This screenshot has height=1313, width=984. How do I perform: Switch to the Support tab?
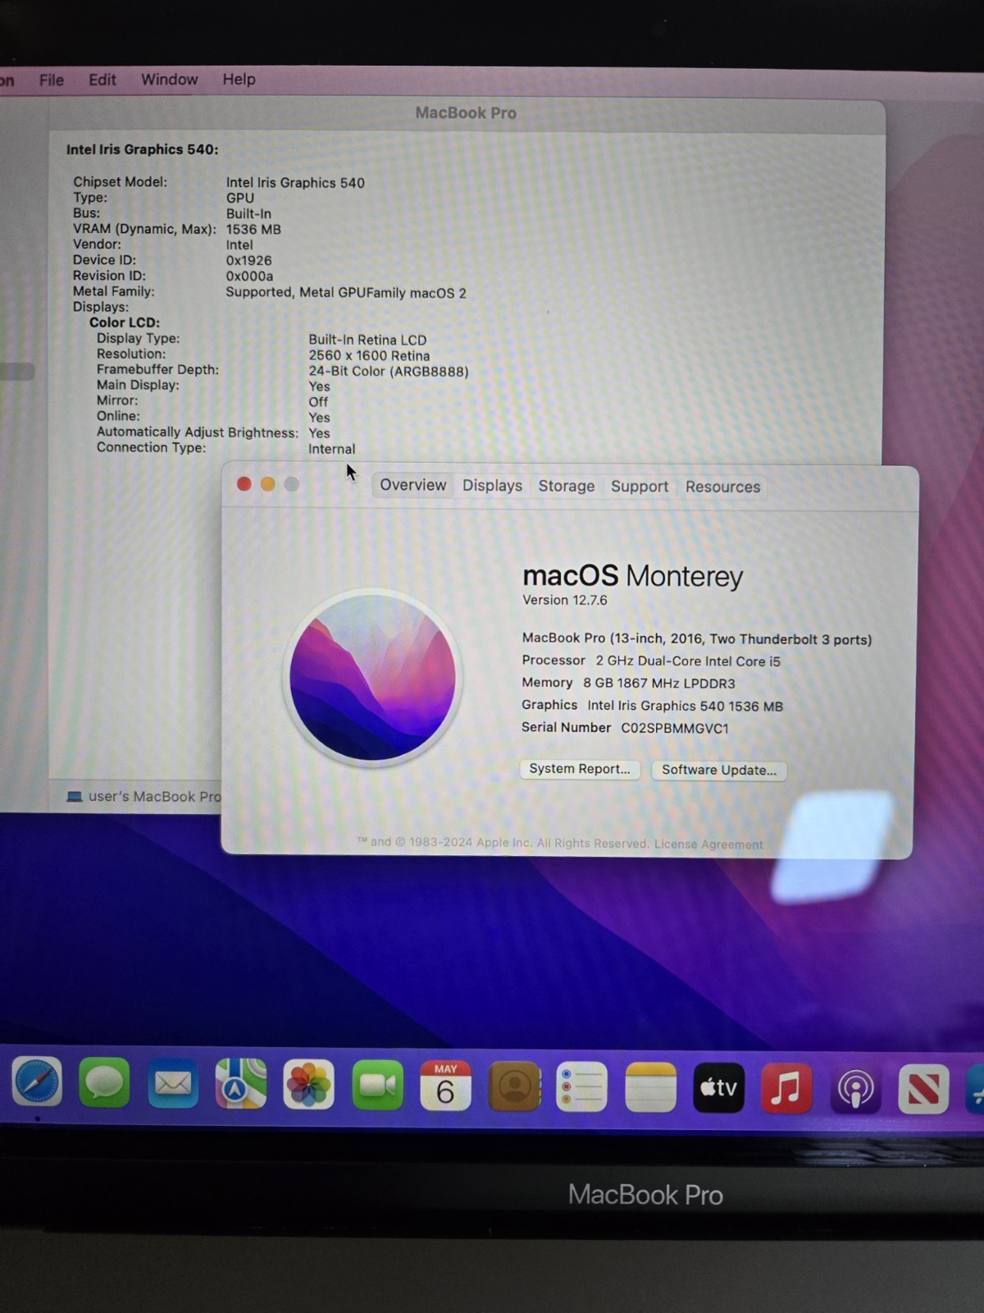[640, 487]
